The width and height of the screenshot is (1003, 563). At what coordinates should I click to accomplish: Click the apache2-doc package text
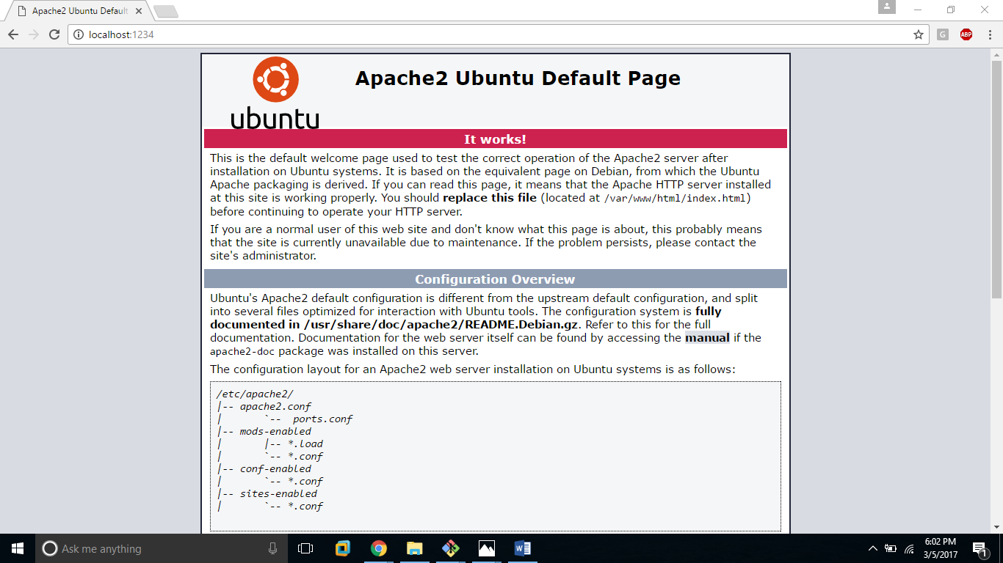point(242,352)
